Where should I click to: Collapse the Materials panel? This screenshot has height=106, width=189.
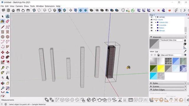click(x=151, y=37)
